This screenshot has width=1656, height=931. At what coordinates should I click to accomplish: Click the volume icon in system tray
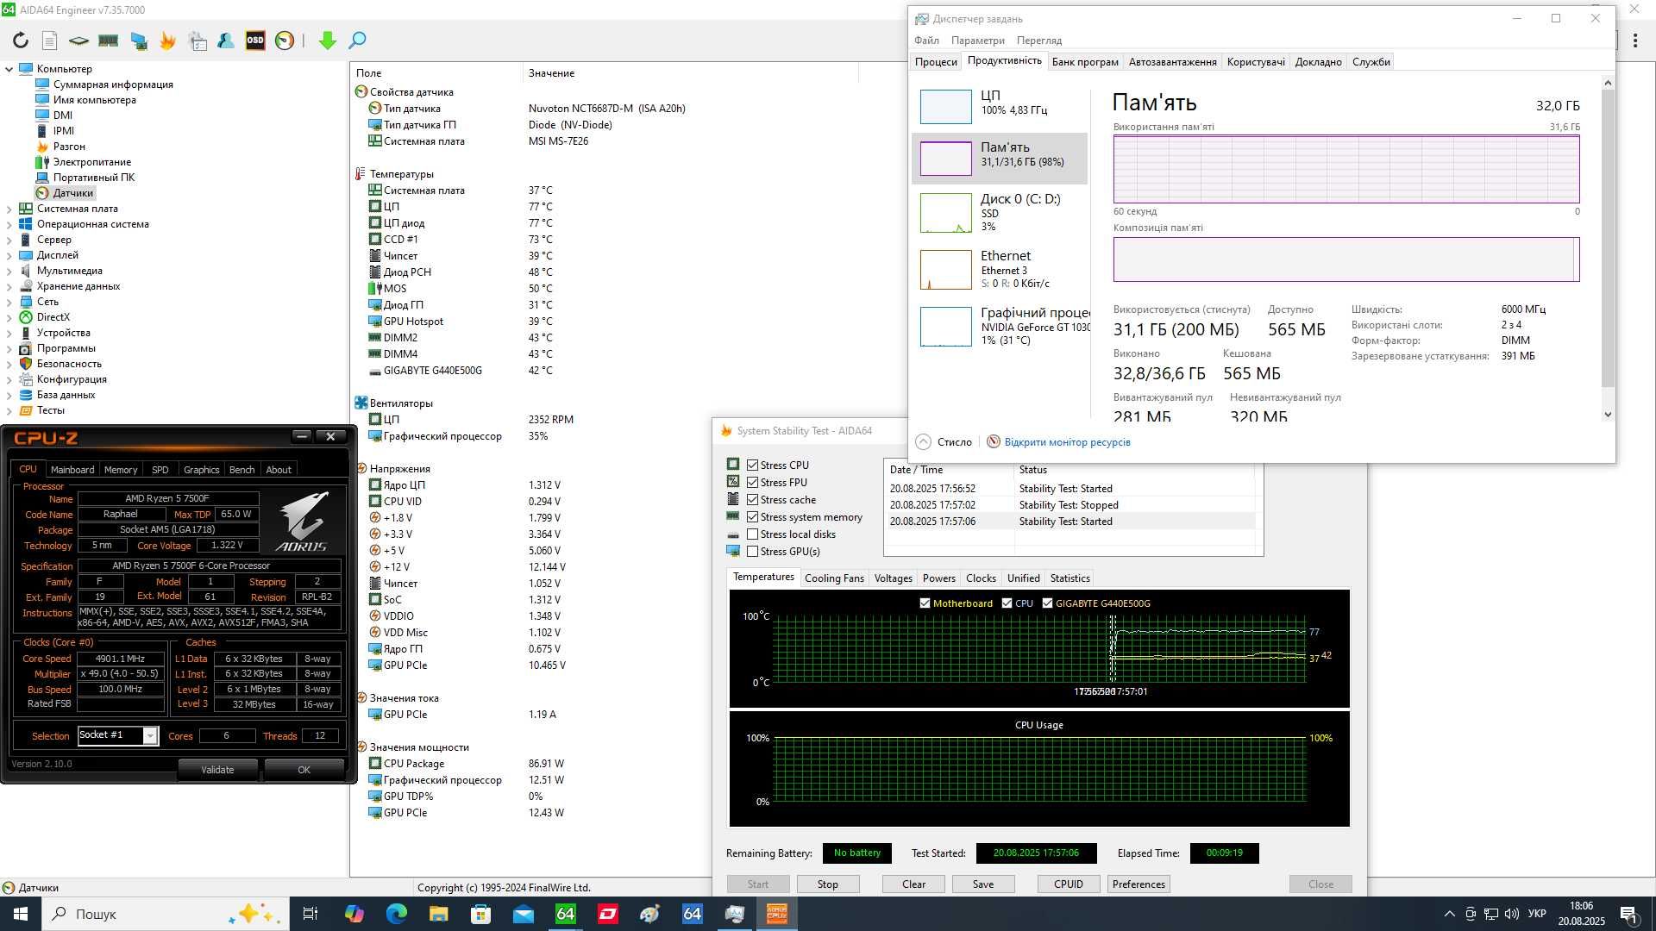coord(1511,914)
